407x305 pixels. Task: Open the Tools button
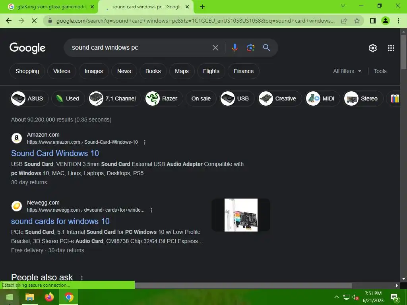[x=380, y=71]
